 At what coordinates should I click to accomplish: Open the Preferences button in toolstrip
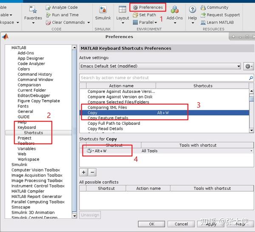tap(148, 7)
